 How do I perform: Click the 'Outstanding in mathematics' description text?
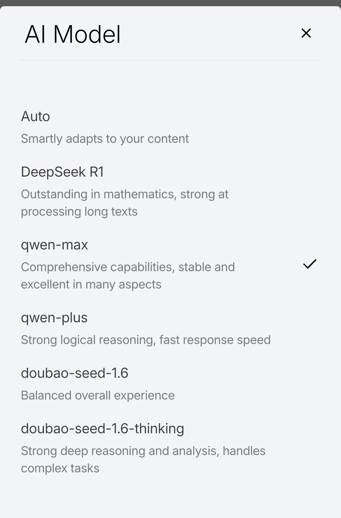coord(125,194)
